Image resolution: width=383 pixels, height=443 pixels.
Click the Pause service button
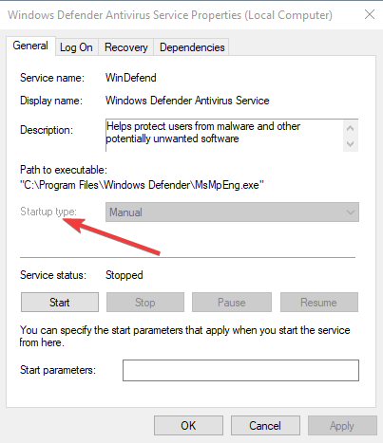click(x=232, y=303)
